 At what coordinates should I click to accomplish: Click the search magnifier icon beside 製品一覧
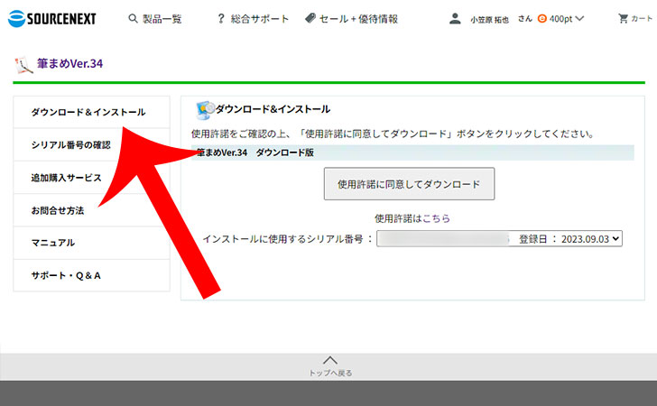[133, 18]
